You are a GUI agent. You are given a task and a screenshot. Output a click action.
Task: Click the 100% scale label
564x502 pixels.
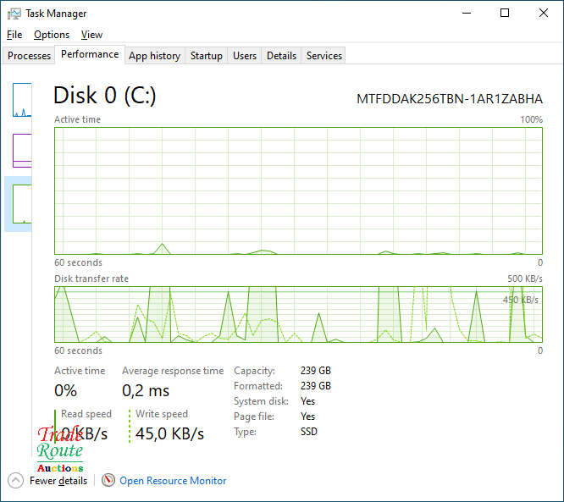click(531, 119)
